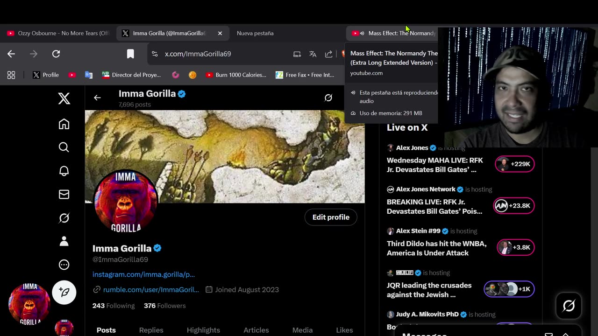598x336 pixels.
Task: Click install/cast screen icon in address bar
Action: tap(297, 54)
